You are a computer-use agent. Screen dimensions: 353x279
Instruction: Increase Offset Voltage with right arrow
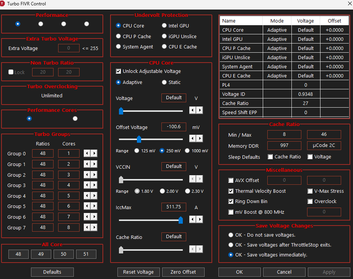click(x=200, y=139)
